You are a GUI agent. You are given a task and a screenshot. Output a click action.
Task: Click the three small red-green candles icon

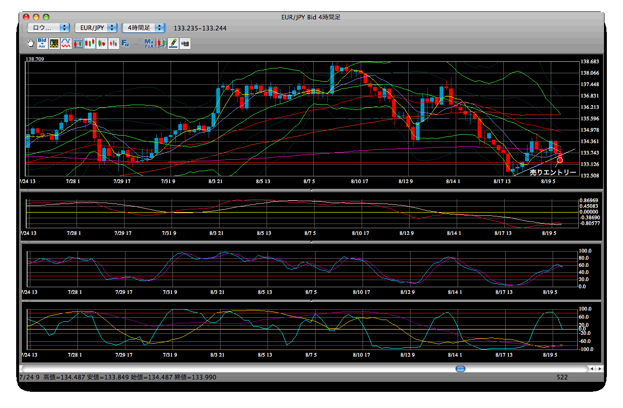[113, 43]
